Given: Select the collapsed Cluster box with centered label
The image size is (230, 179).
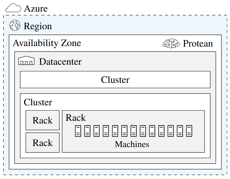Looking at the screenshot, I should [x=115, y=80].
